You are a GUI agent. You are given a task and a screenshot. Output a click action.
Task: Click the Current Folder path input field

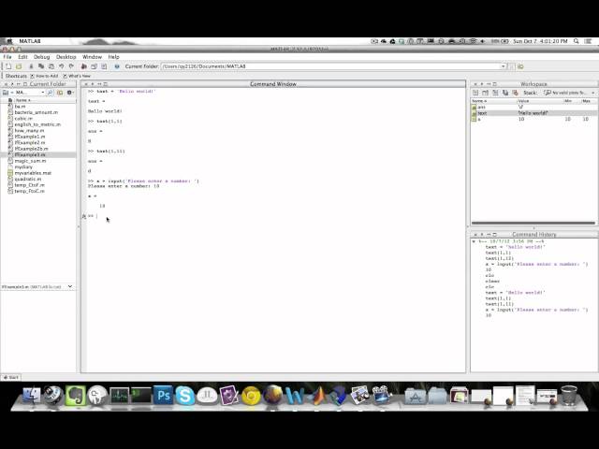pyautogui.click(x=330, y=66)
